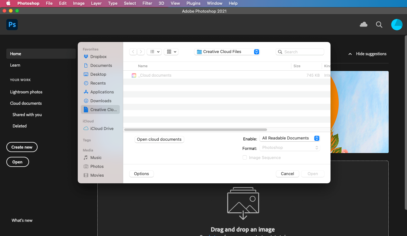Image resolution: width=407 pixels, height=236 pixels.
Task: Open the Window menu
Action: pos(215,3)
